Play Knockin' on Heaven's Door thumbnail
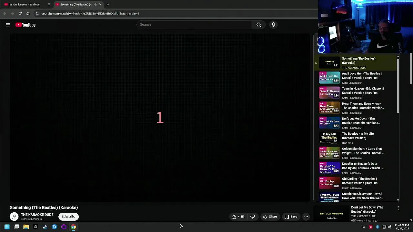The height and width of the screenshot is (232, 413). click(329, 168)
